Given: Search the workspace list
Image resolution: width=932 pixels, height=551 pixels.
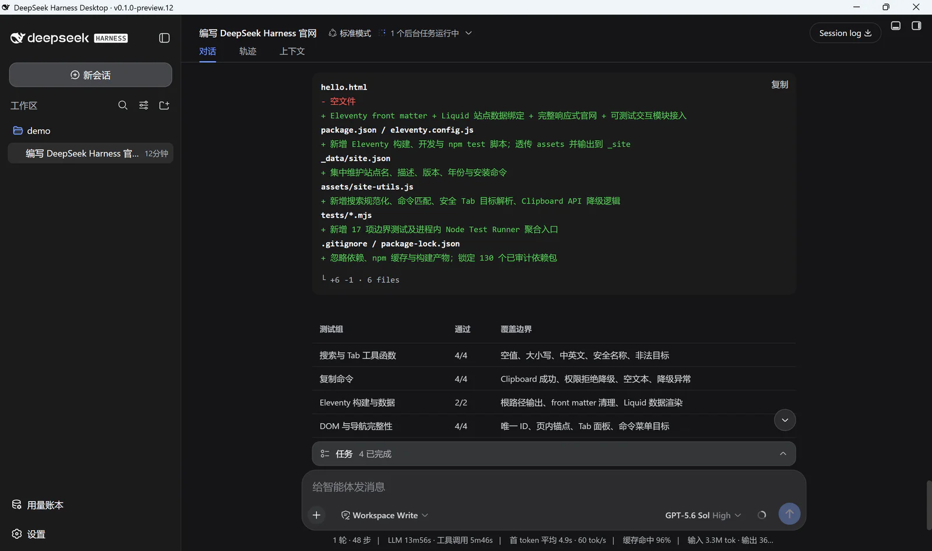Looking at the screenshot, I should point(123,105).
